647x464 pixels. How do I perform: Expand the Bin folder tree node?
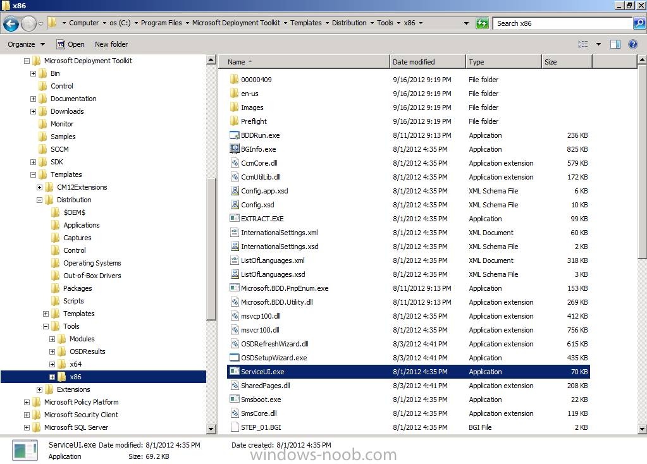33,73
